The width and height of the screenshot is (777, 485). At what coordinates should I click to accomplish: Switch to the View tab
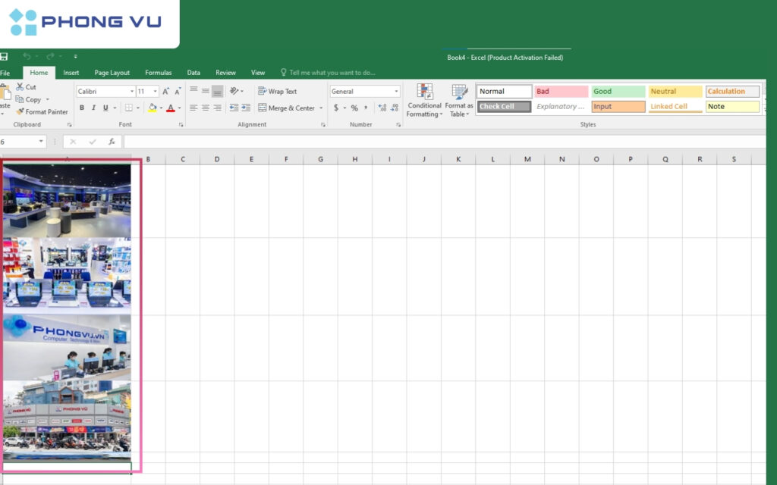click(258, 73)
